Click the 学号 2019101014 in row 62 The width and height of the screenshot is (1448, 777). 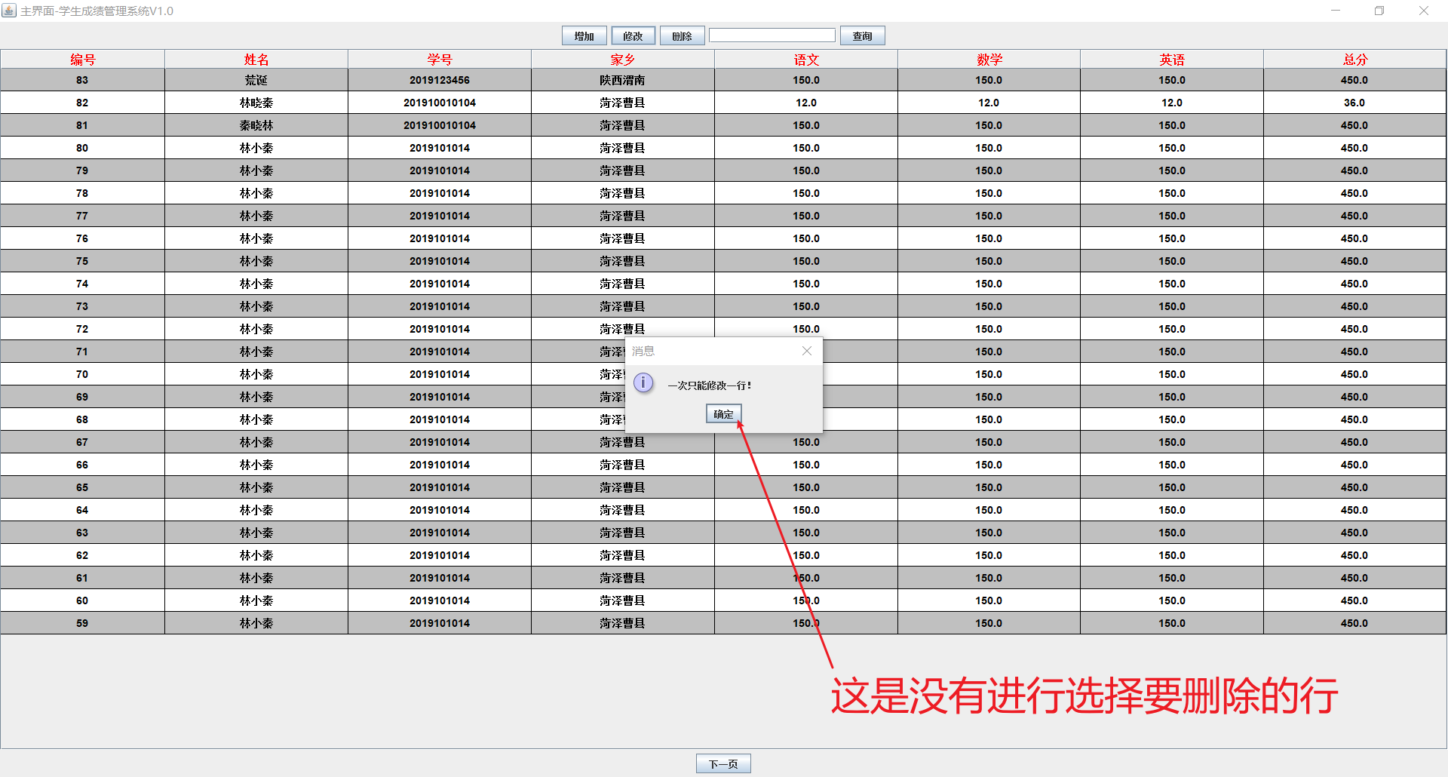(x=440, y=555)
